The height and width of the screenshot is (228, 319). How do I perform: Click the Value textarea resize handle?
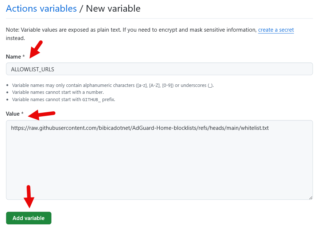(x=311, y=197)
